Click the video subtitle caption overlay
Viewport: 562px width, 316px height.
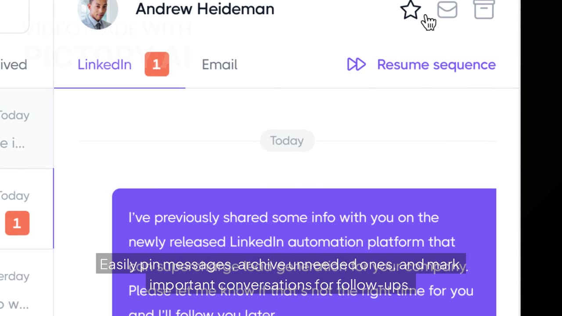tap(281, 275)
